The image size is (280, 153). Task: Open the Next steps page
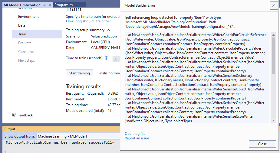click(x=26, y=60)
